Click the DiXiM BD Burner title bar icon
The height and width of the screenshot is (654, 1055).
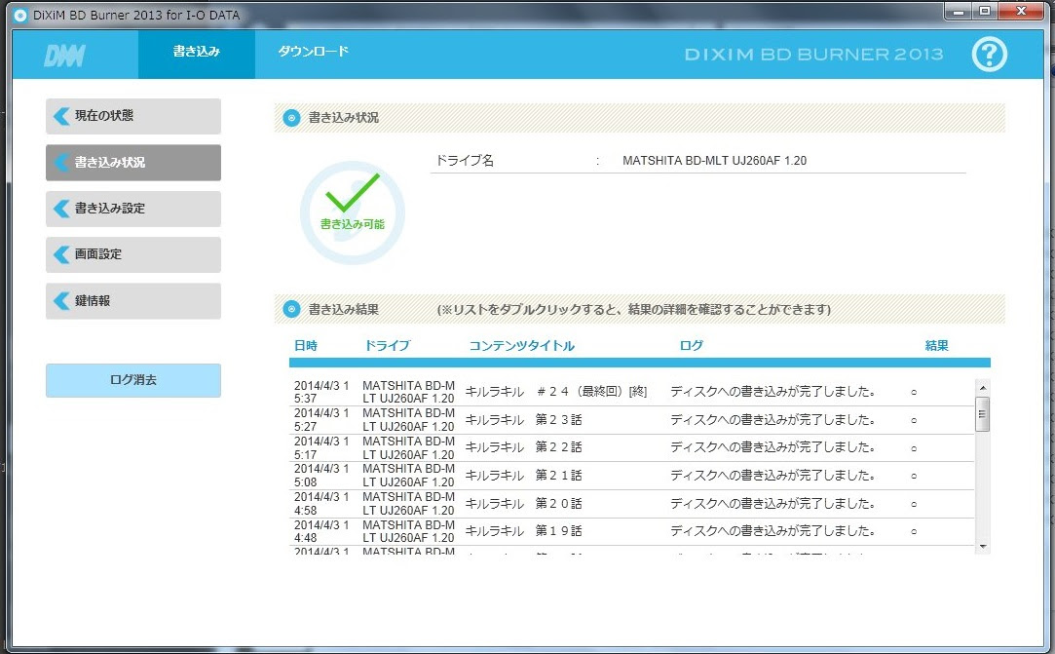[x=20, y=15]
